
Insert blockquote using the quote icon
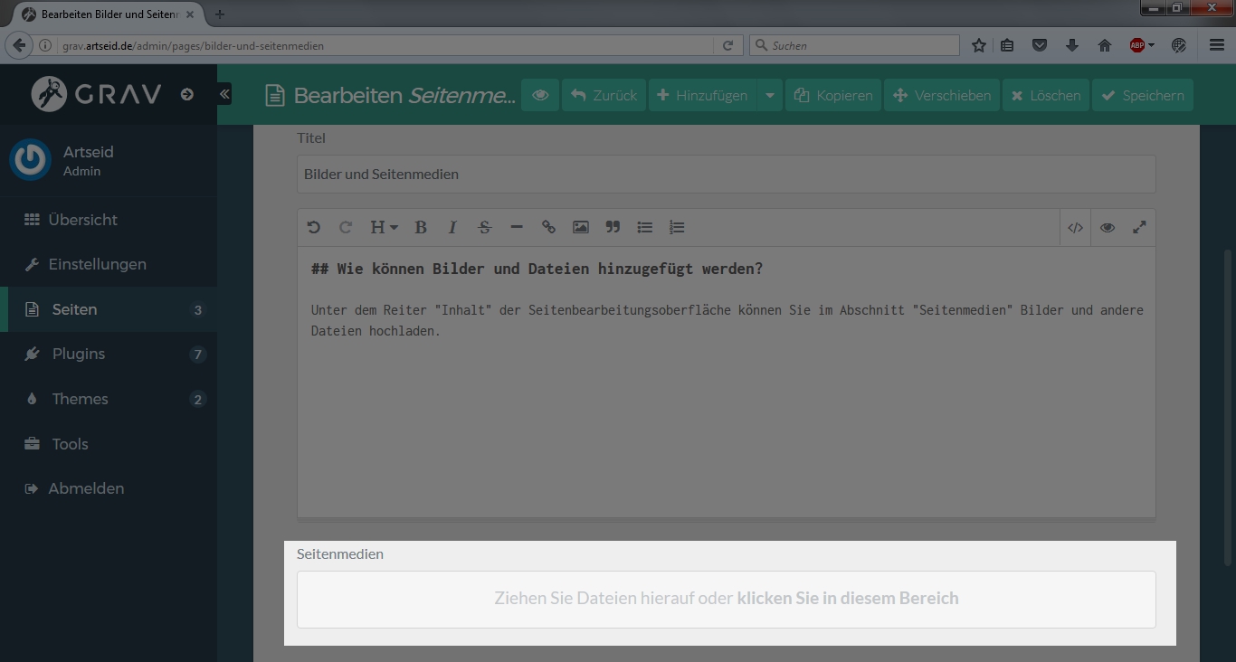[x=613, y=228]
